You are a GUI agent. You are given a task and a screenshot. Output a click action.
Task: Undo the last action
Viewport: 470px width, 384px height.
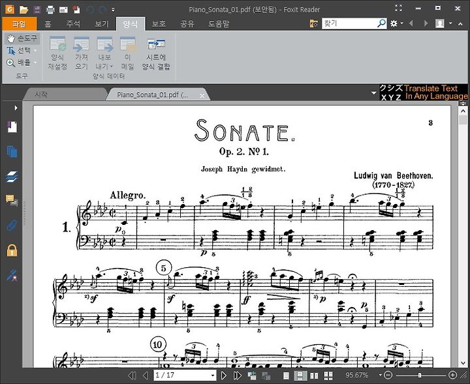pyautogui.click(x=90, y=10)
